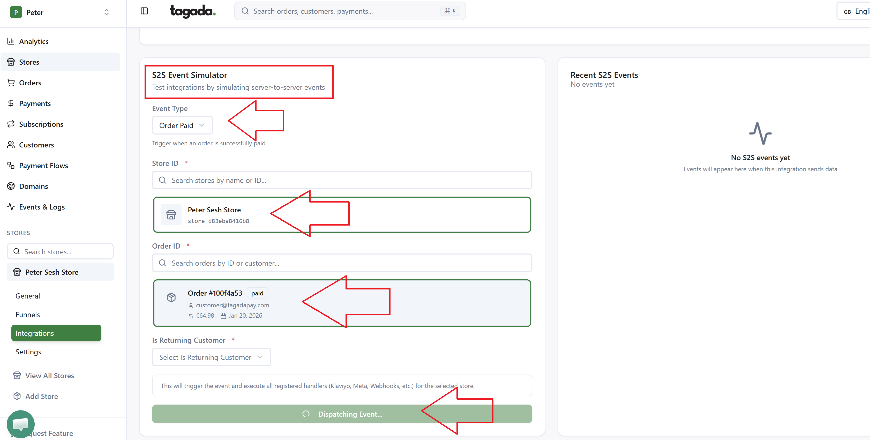Screen dimensions: 870x440
Task: Click the Domains globe icon
Action: (x=11, y=186)
